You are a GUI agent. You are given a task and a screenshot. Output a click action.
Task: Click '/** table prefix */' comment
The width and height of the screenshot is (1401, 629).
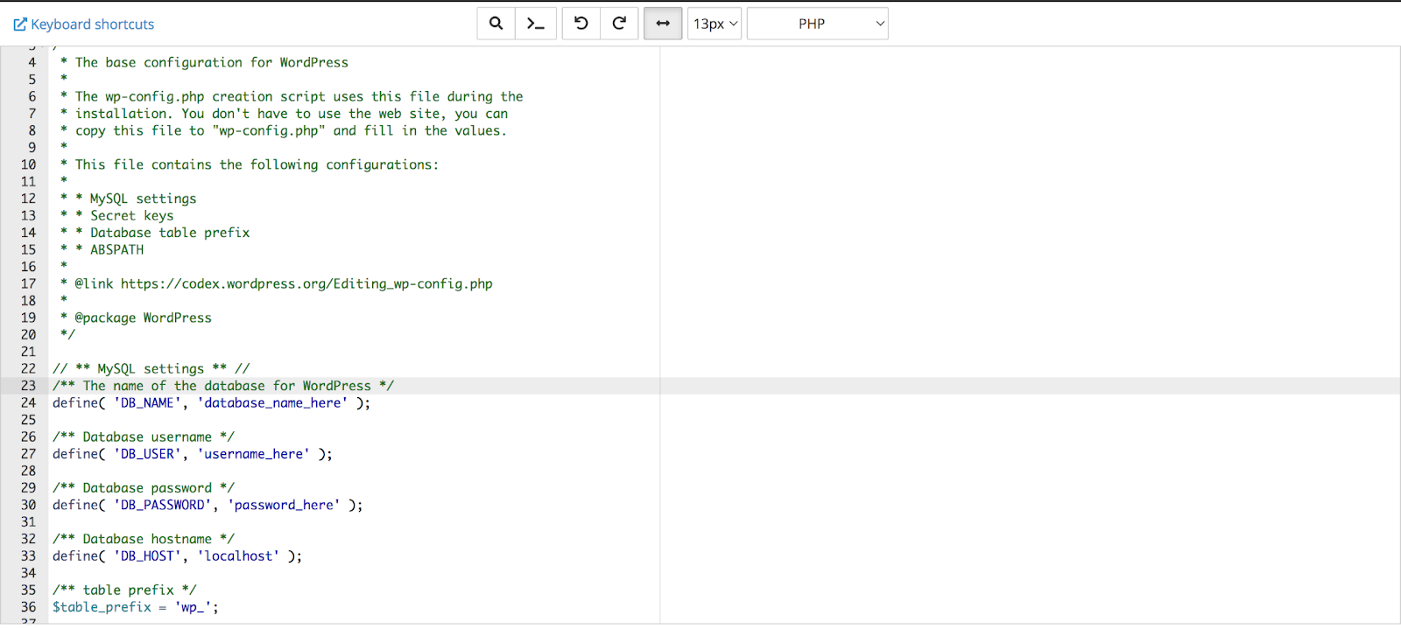(124, 591)
